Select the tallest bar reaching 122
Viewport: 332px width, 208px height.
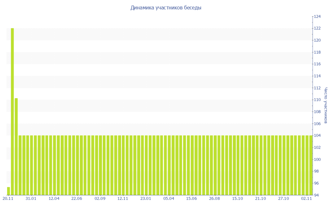pos(12,110)
